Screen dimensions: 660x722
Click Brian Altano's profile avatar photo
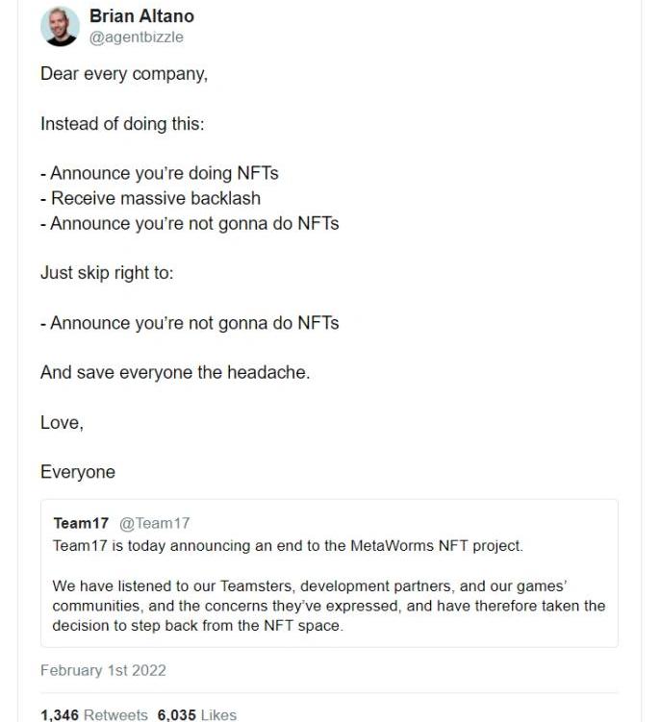pyautogui.click(x=60, y=27)
